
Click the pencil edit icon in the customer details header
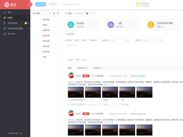pos(50,13)
